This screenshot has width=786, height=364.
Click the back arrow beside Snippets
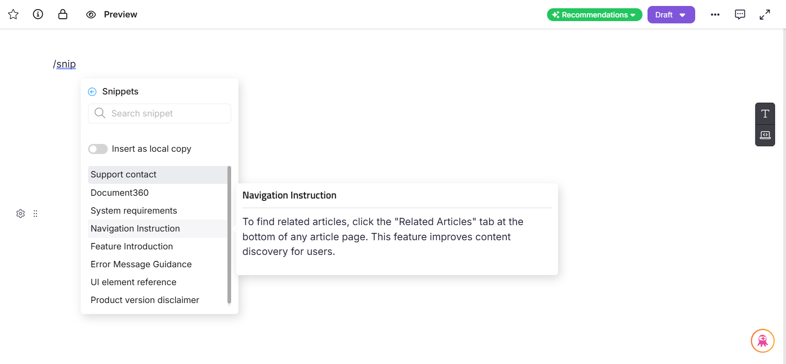tap(92, 92)
